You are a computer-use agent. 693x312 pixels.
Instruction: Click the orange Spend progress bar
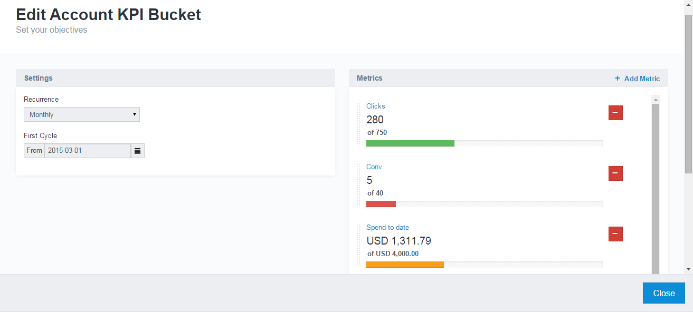coord(405,265)
